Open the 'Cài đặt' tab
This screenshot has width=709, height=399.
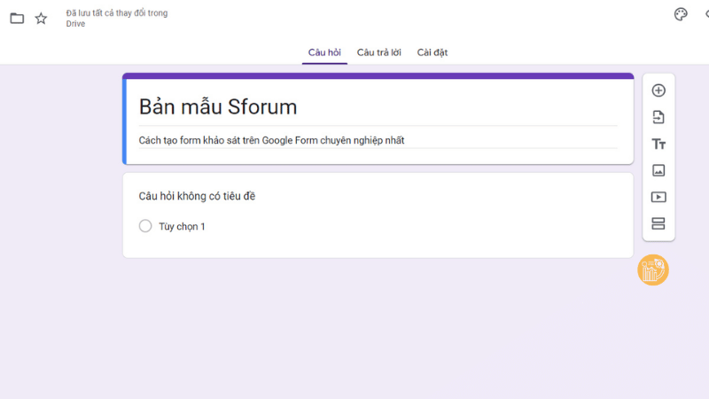432,52
